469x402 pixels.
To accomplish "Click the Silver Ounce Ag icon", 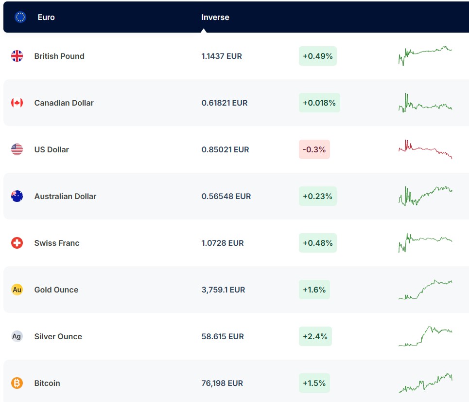I will click(x=17, y=336).
